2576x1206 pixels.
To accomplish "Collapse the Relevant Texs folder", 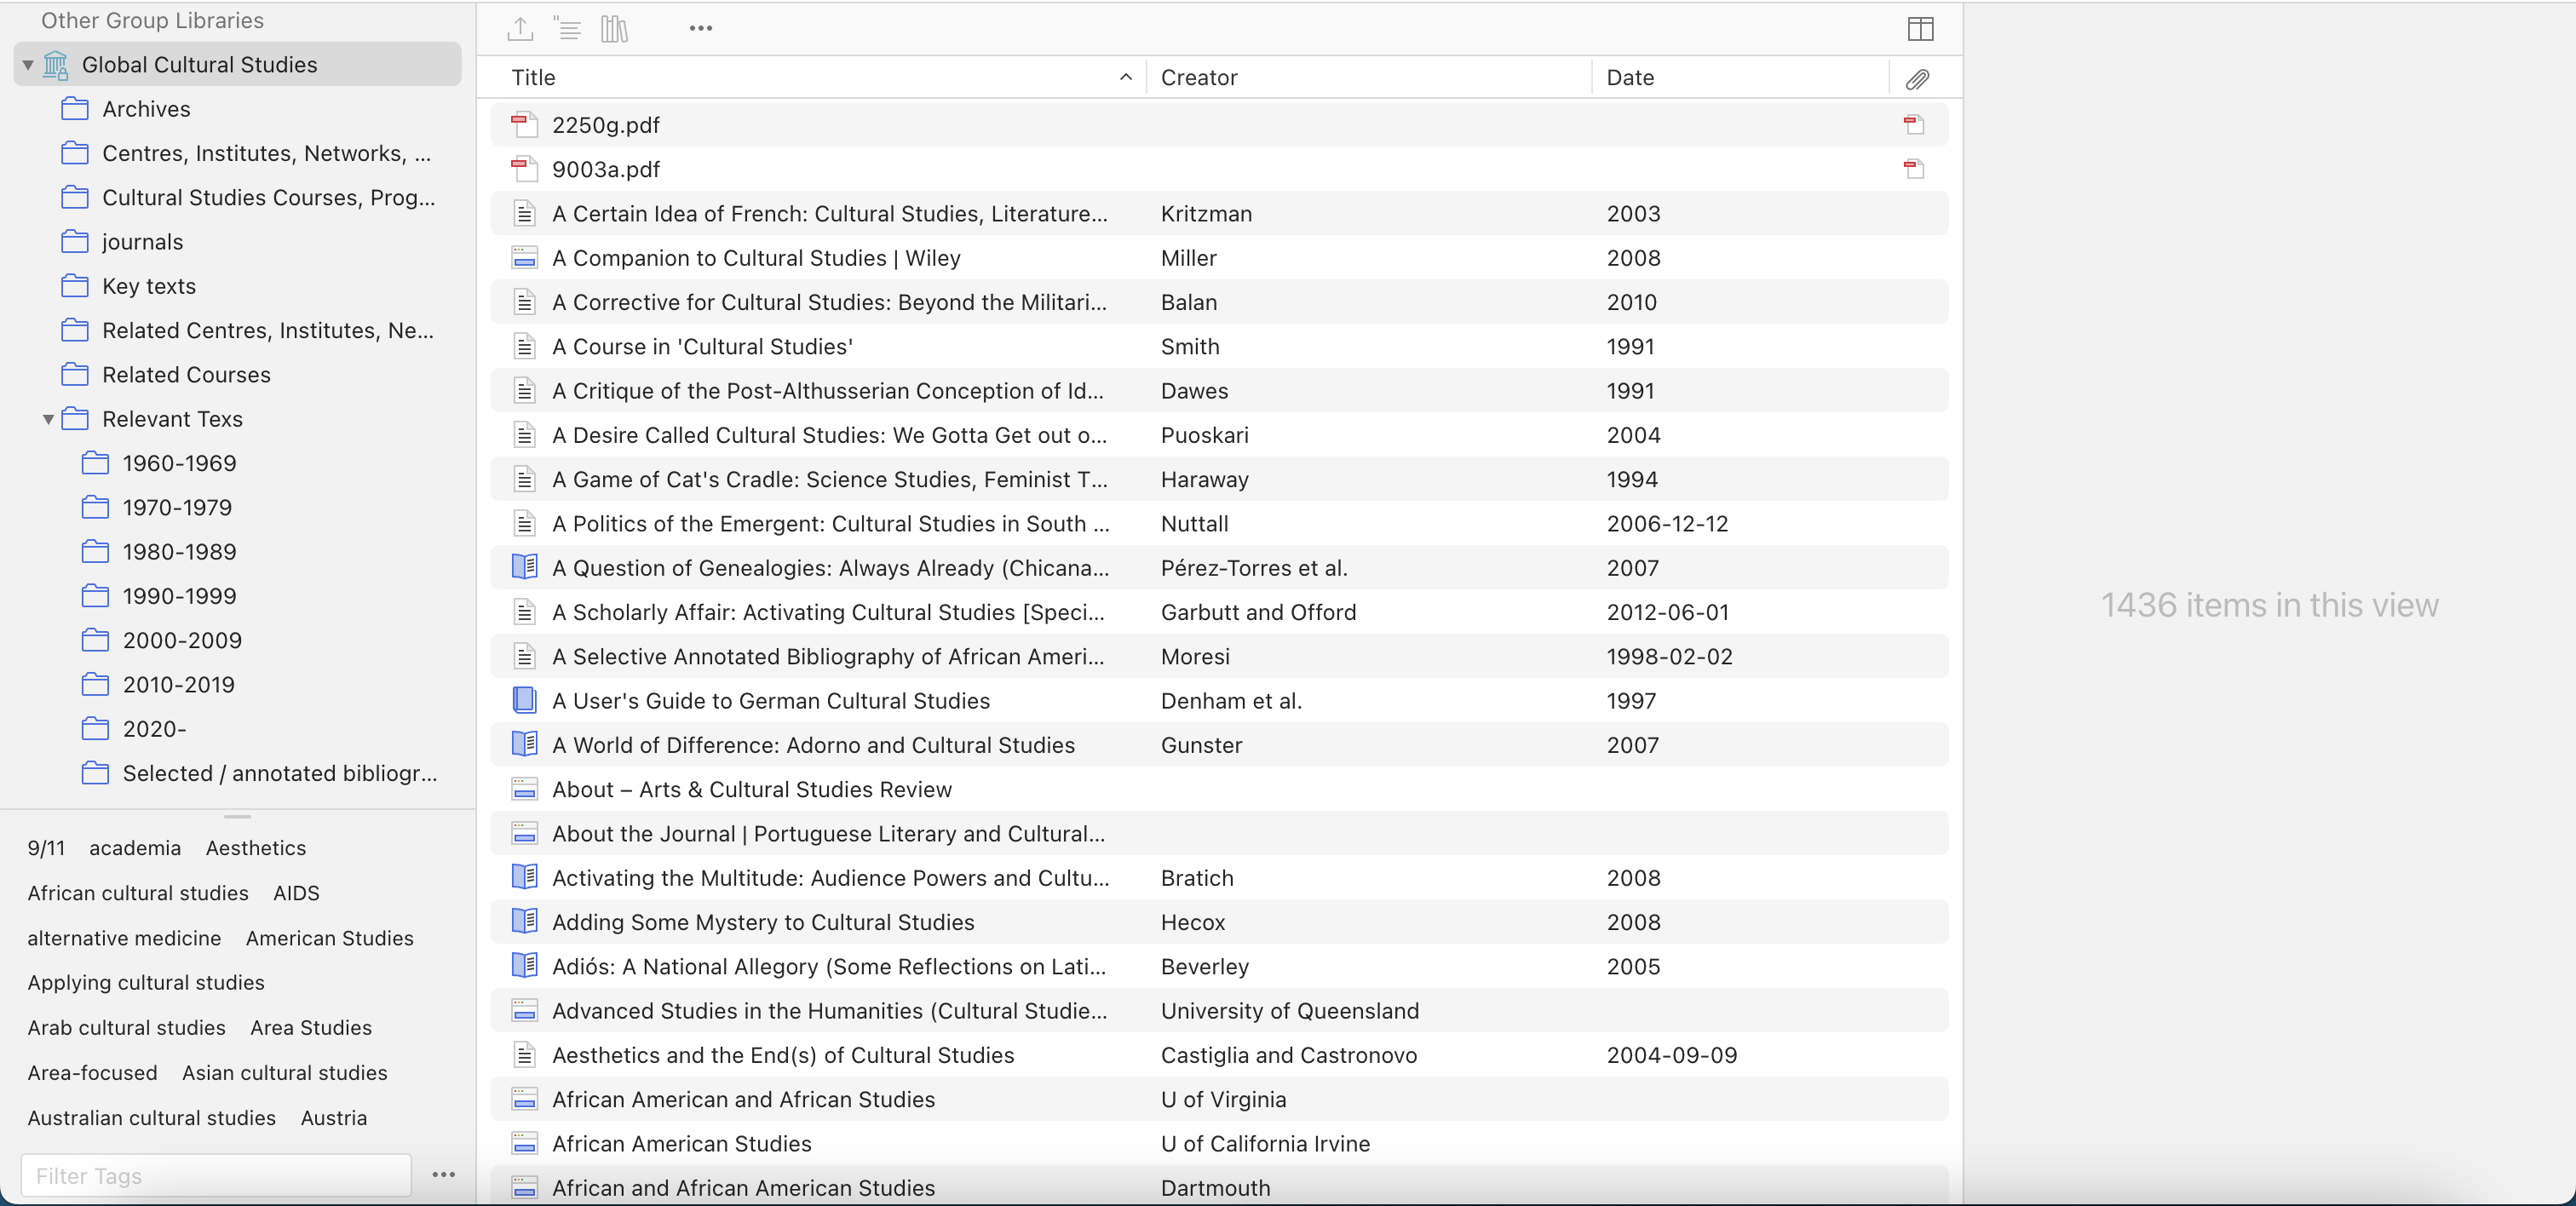I will [x=48, y=420].
